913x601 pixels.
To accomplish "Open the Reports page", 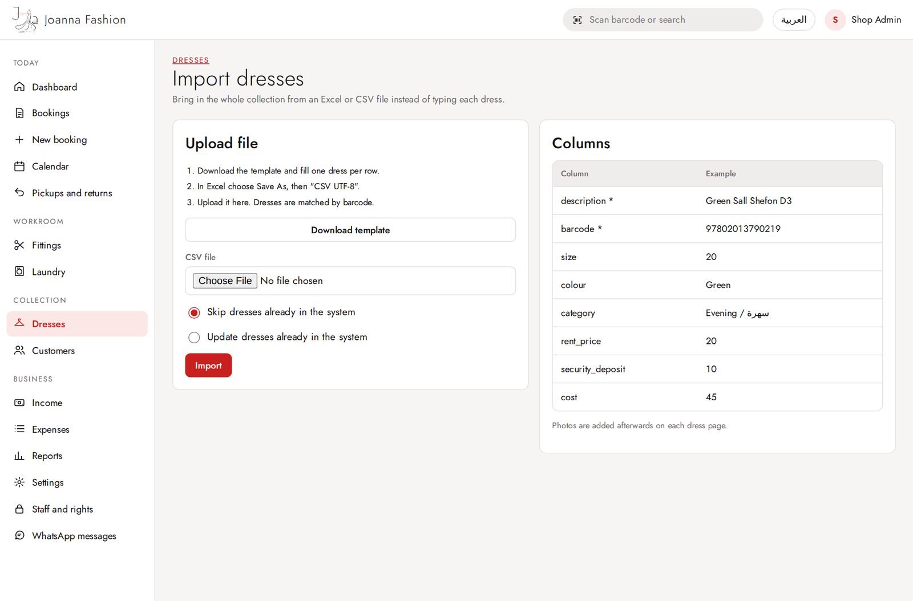I will (x=77, y=456).
